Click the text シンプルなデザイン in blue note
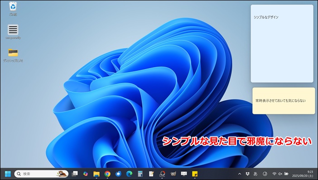The height and width of the screenshot is (180, 318). (266, 17)
